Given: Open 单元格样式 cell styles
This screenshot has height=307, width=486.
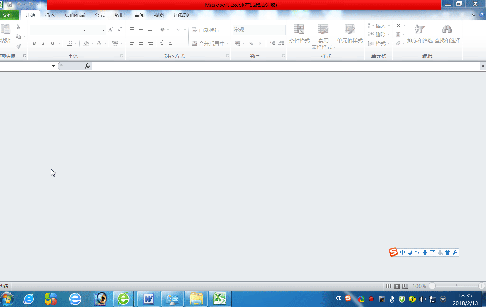Looking at the screenshot, I should pos(350,36).
